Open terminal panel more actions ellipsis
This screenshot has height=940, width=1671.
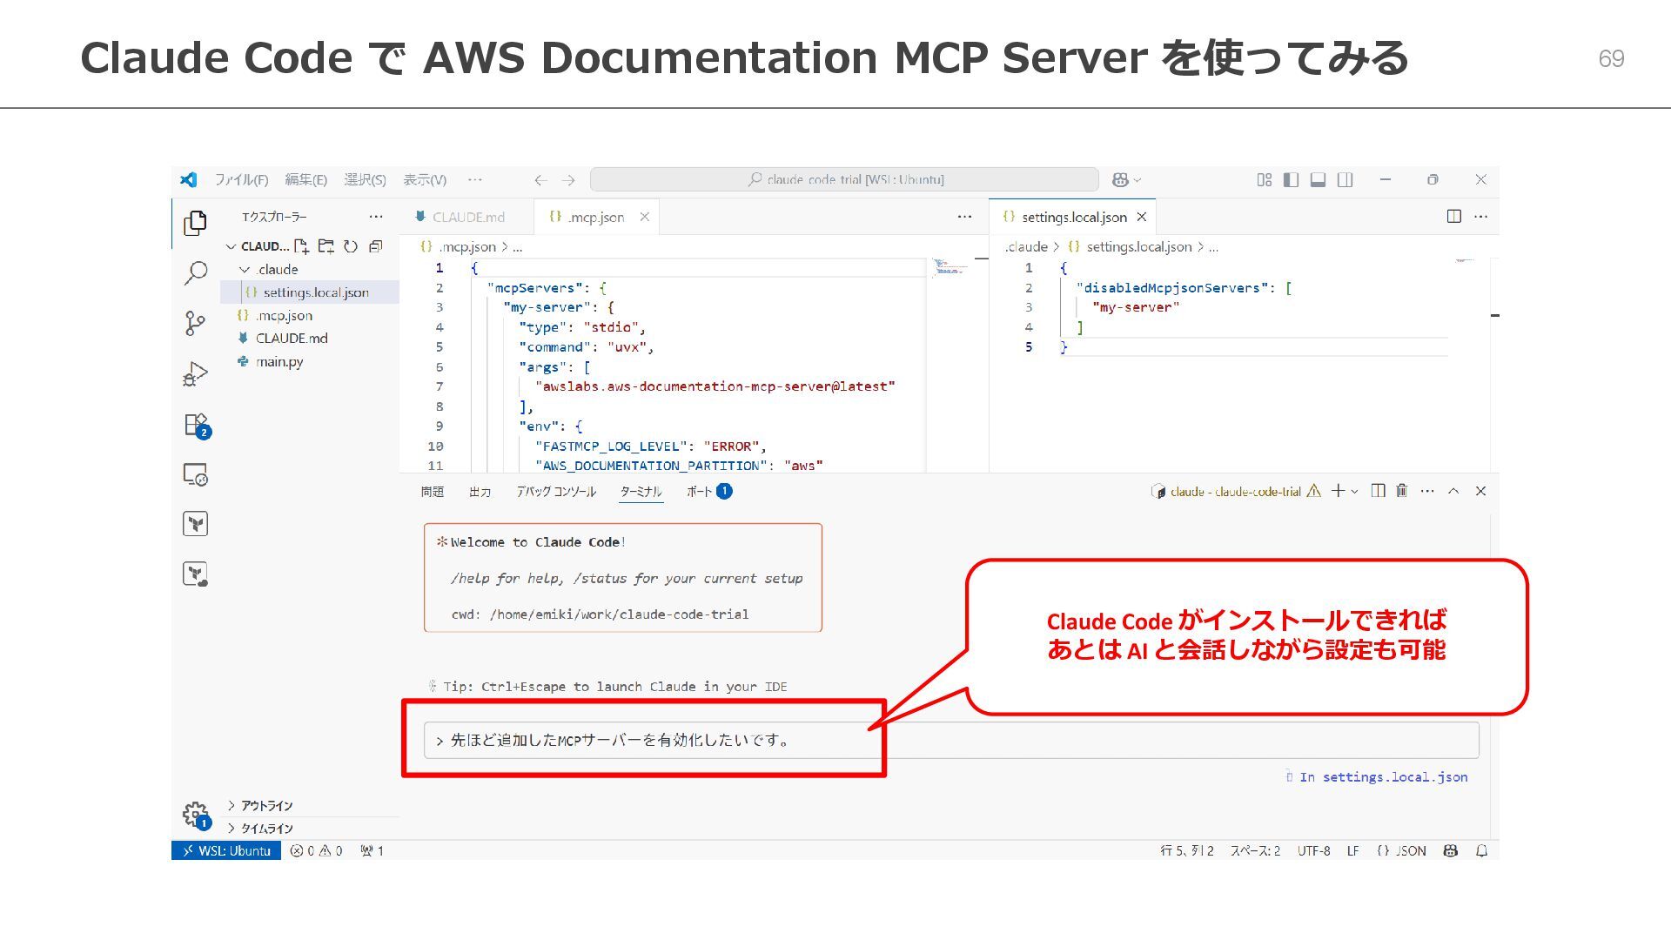coord(1427,491)
